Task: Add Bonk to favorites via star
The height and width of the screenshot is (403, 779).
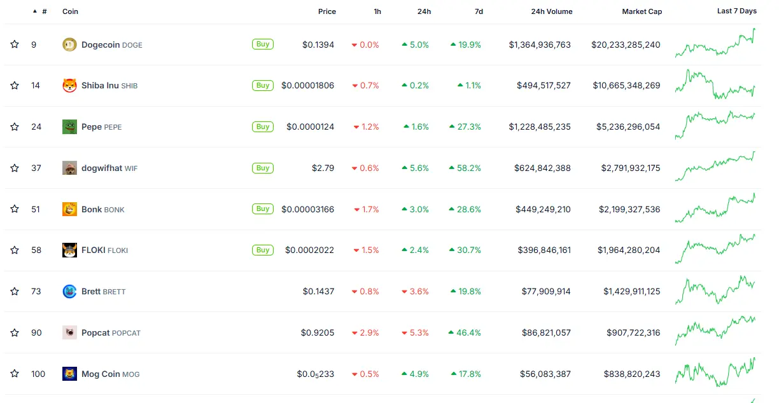Action: pyautogui.click(x=14, y=208)
